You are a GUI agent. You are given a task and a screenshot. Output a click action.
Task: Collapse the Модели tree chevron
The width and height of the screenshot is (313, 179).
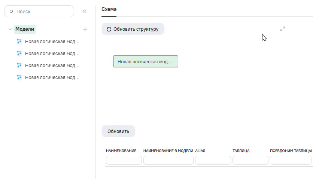pyautogui.click(x=10, y=29)
